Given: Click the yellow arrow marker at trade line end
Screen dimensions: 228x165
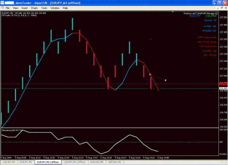Looking at the screenshot, I should (166, 80).
